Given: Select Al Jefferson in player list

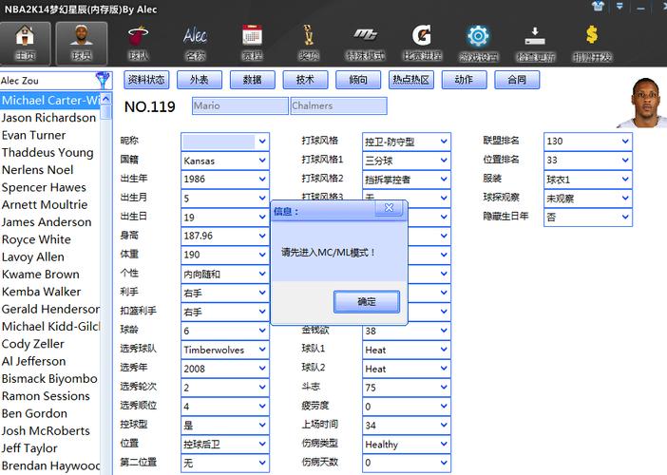Looking at the screenshot, I should click(x=50, y=361).
